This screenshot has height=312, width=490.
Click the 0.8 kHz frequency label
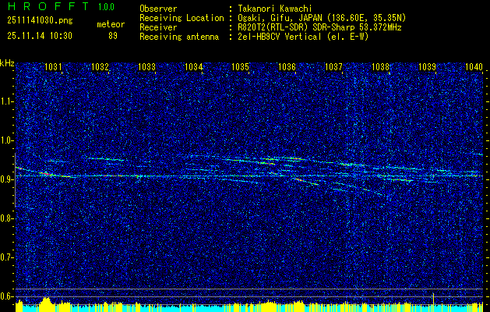pyautogui.click(x=7, y=218)
